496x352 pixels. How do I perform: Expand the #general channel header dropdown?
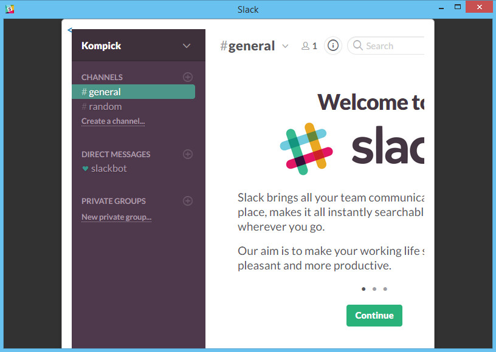point(285,46)
